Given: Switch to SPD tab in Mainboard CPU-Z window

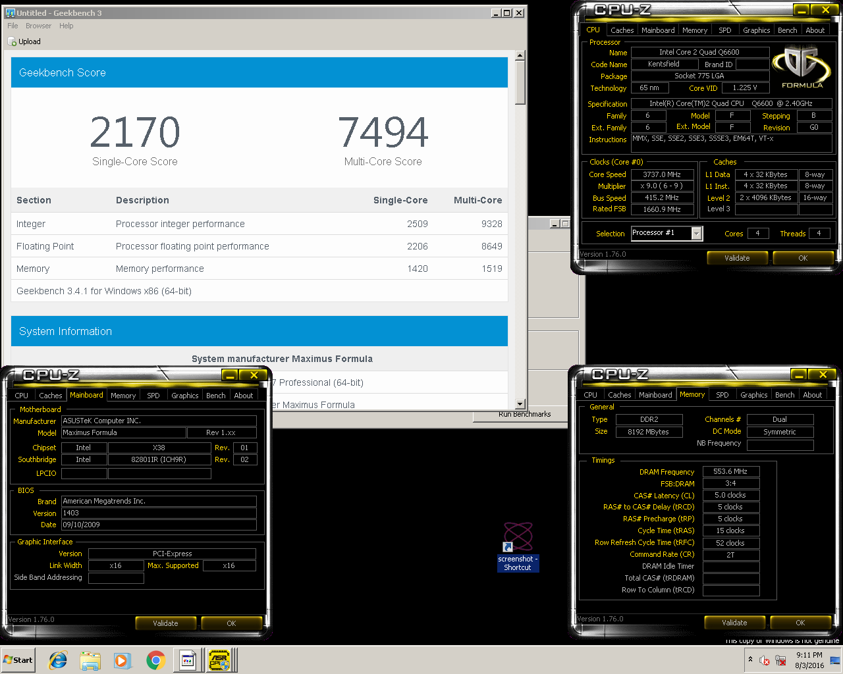Looking at the screenshot, I should coord(153,396).
